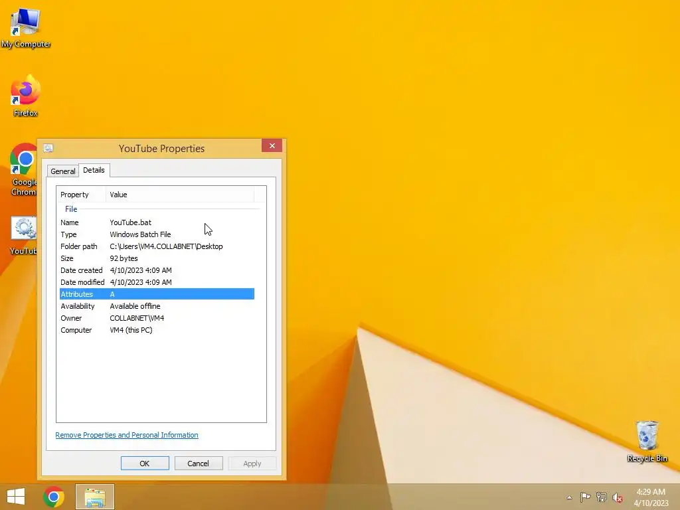This screenshot has height=510, width=680.
Task: Click the network tray icon
Action: pyautogui.click(x=602, y=497)
